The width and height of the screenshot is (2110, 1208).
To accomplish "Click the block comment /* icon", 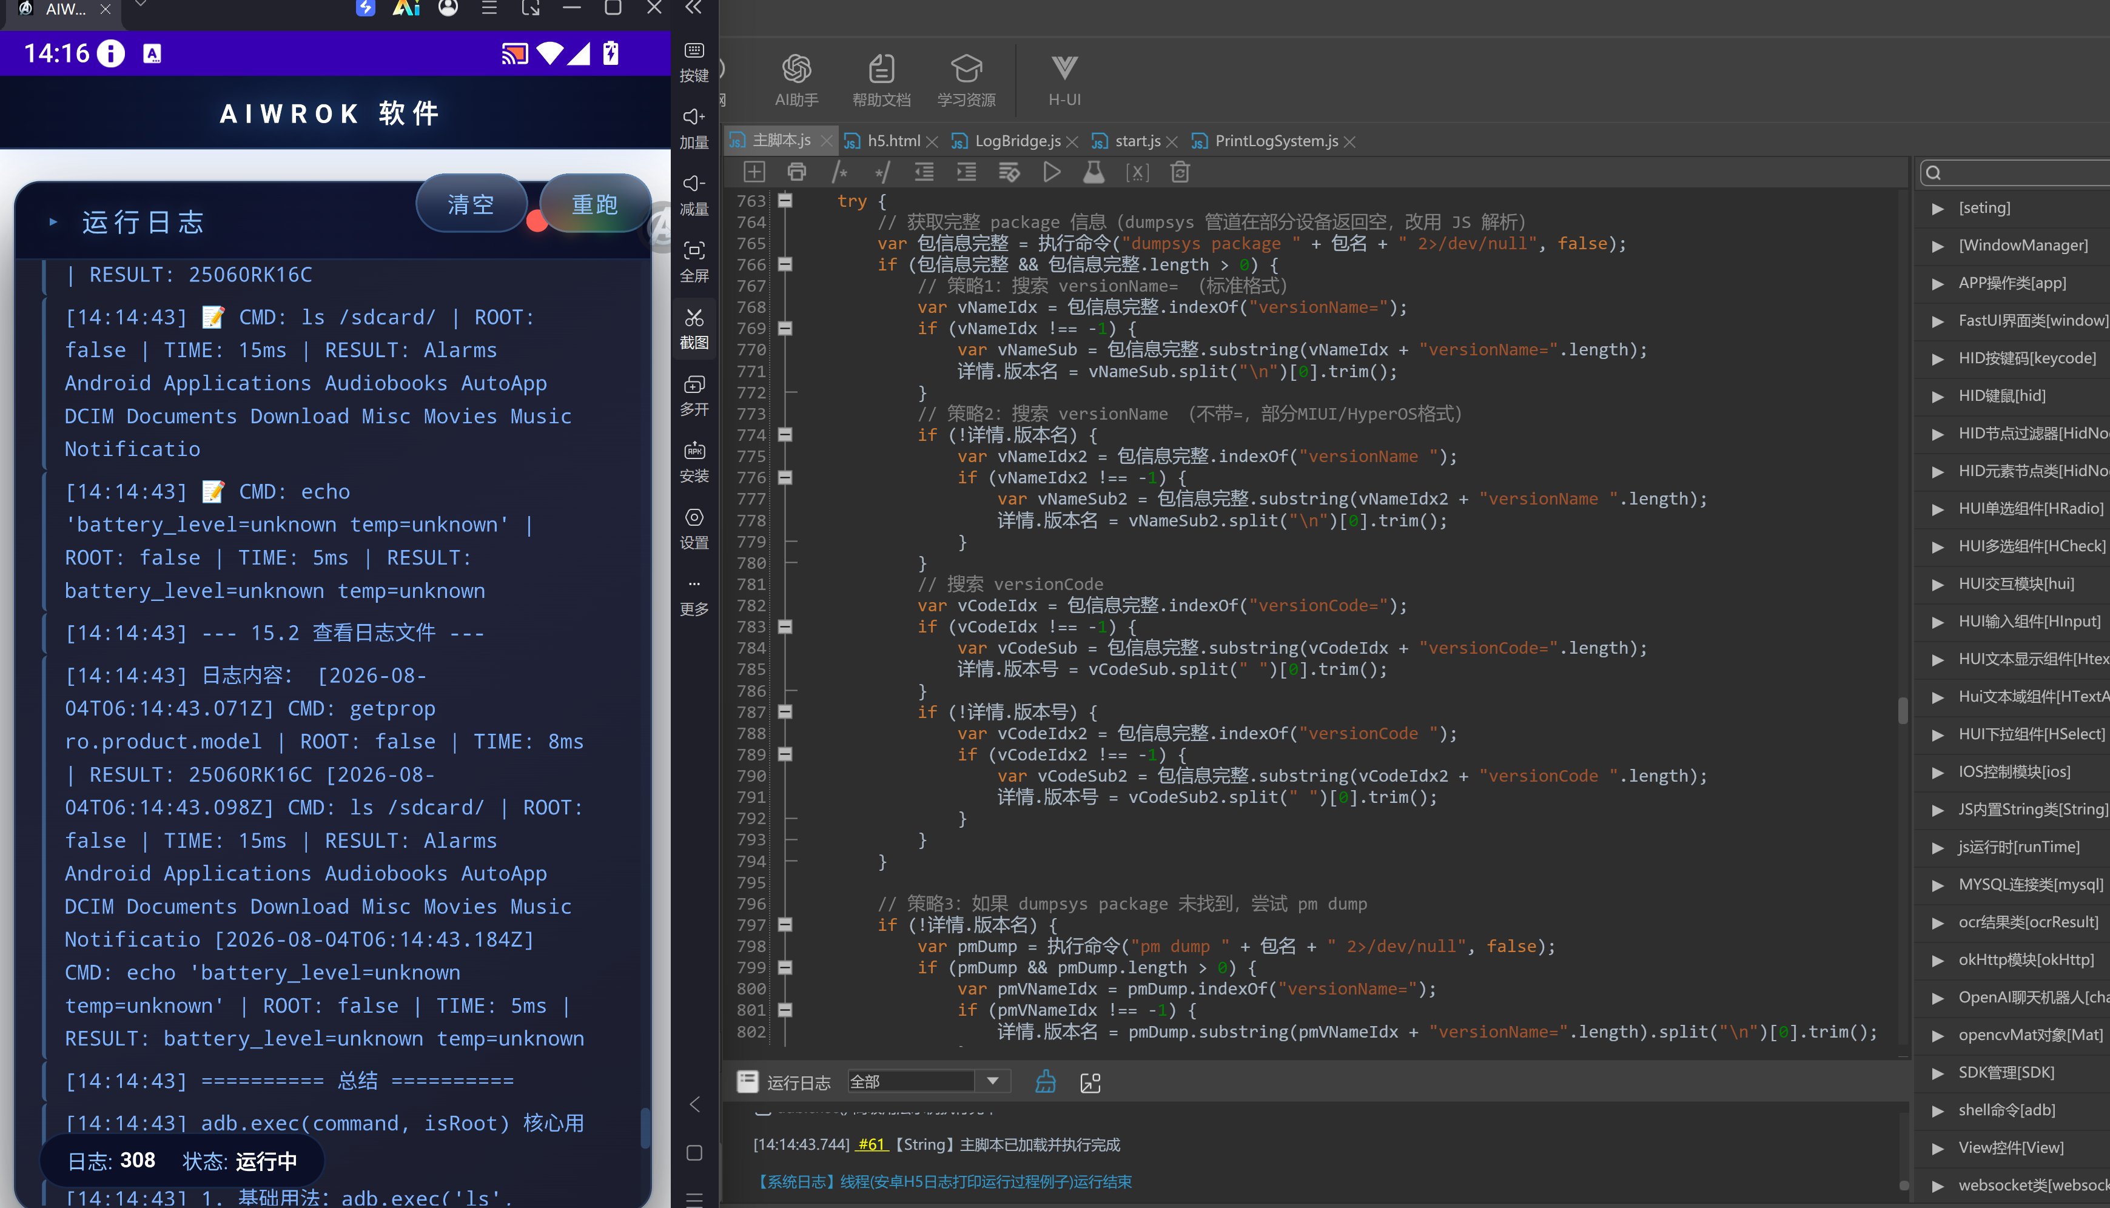I will [839, 172].
